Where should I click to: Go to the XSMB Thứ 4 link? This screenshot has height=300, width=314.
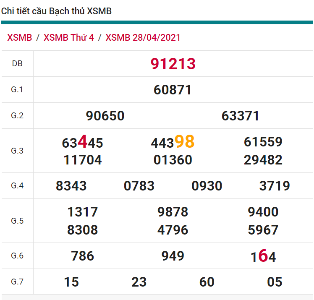point(68,37)
